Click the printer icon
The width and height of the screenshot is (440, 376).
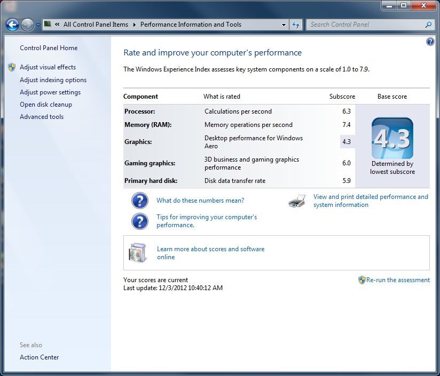pyautogui.click(x=297, y=201)
